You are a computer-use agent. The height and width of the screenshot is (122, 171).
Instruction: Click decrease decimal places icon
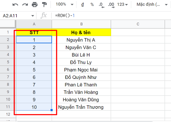(101, 5)
